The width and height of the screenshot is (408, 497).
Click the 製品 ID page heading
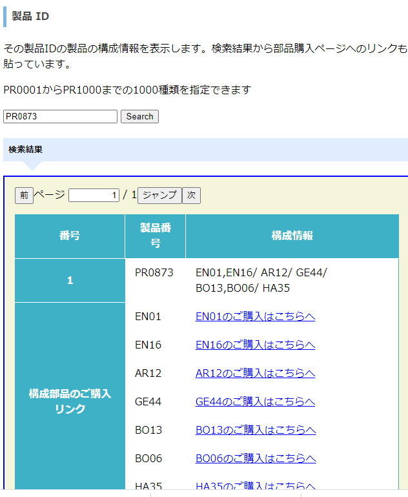30,16
